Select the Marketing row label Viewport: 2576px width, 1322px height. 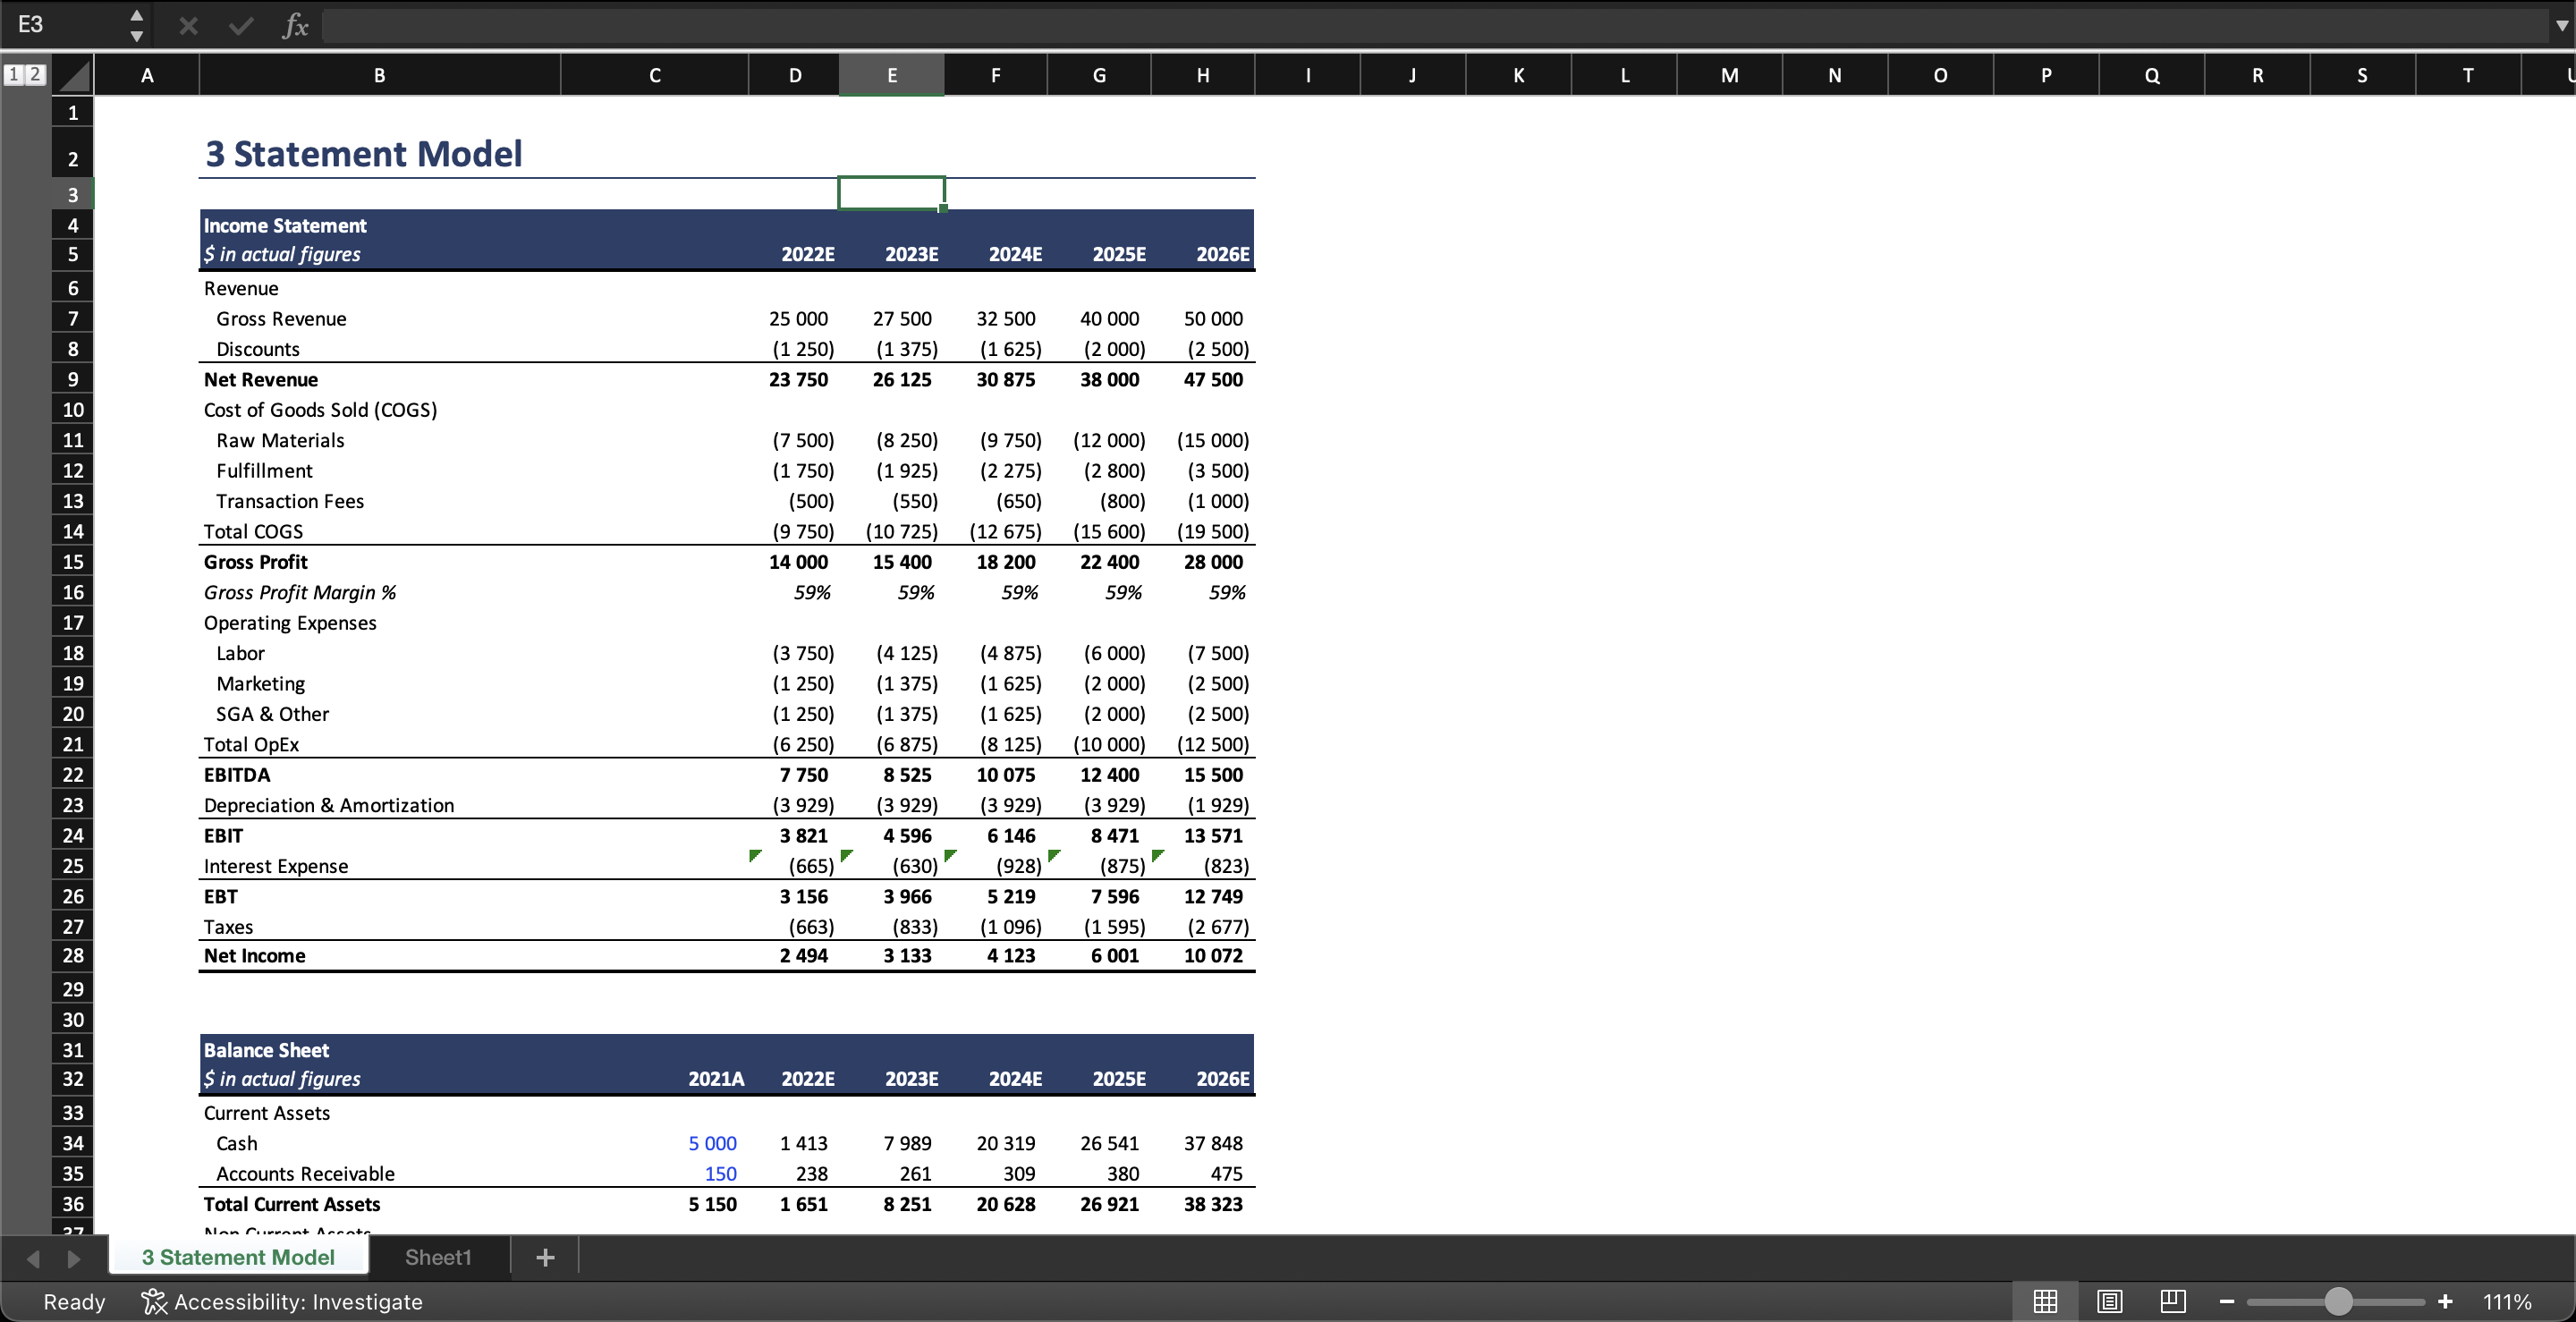(261, 683)
